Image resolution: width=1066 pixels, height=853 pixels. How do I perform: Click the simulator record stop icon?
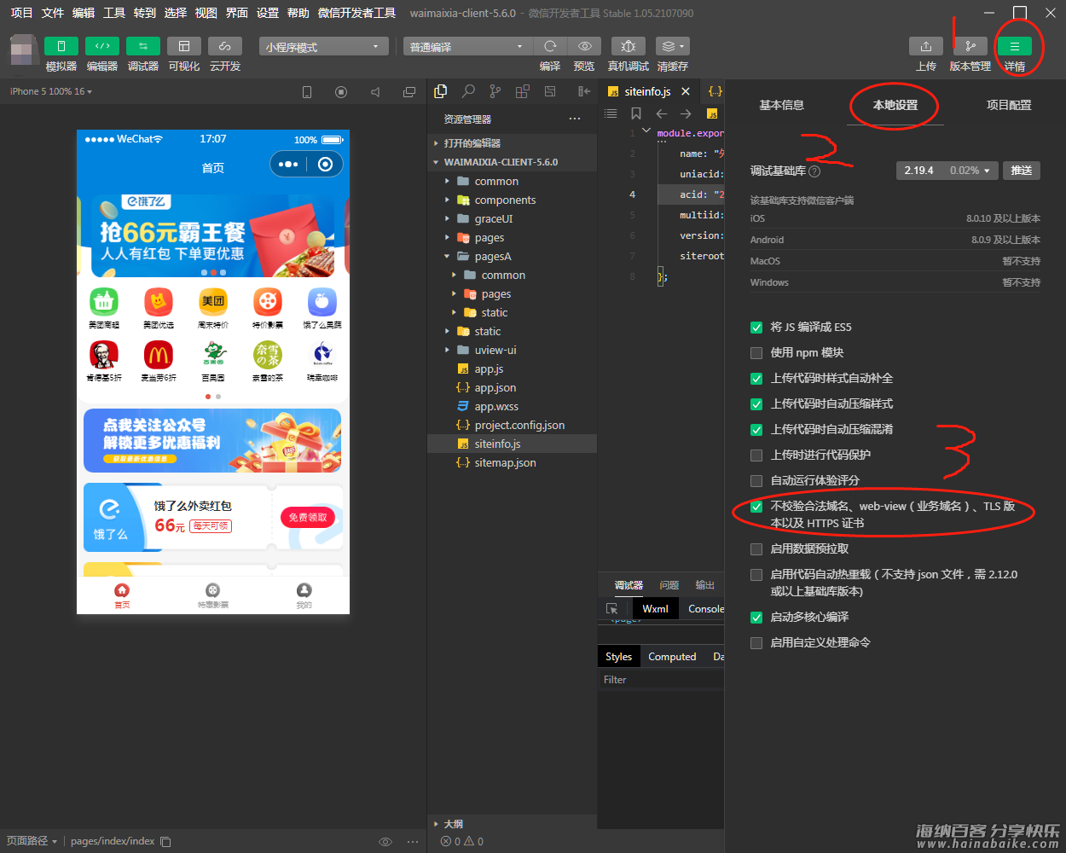(341, 91)
